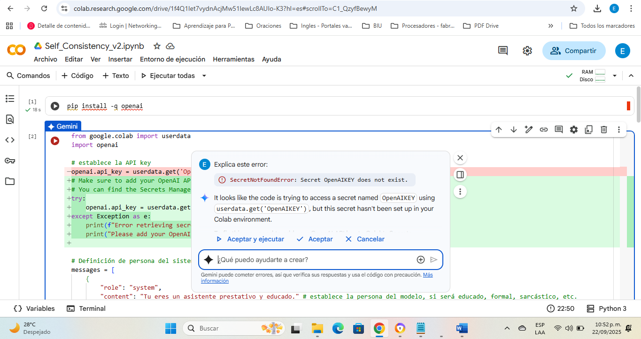This screenshot has height=339, width=641.
Task: Bookmark this page with the star icon
Action: click(x=573, y=8)
